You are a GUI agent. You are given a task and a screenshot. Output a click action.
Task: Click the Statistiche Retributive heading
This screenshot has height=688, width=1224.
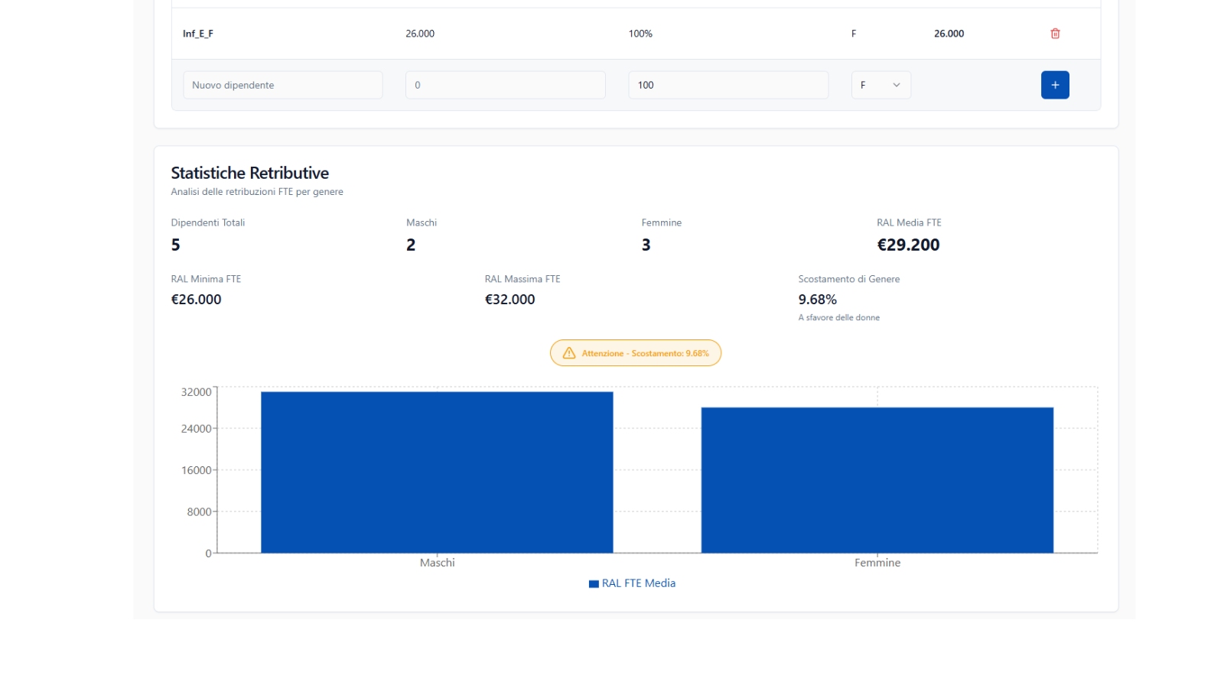pos(249,173)
